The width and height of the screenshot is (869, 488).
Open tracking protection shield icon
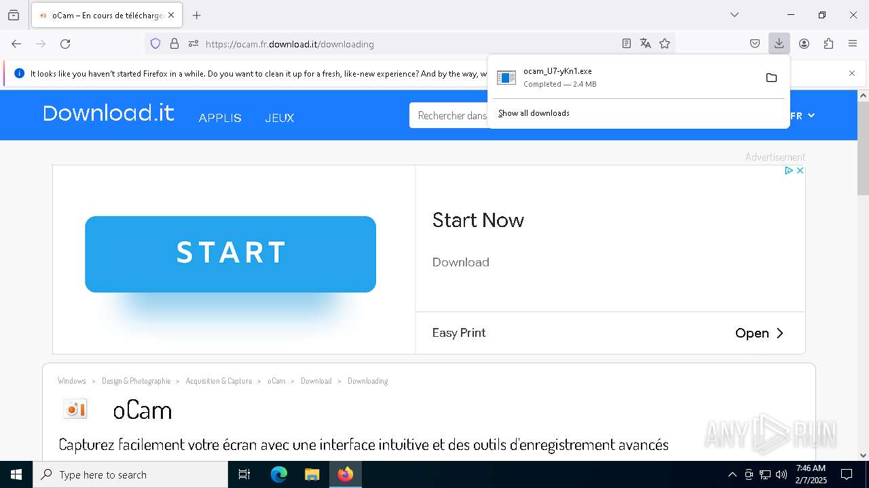click(155, 44)
